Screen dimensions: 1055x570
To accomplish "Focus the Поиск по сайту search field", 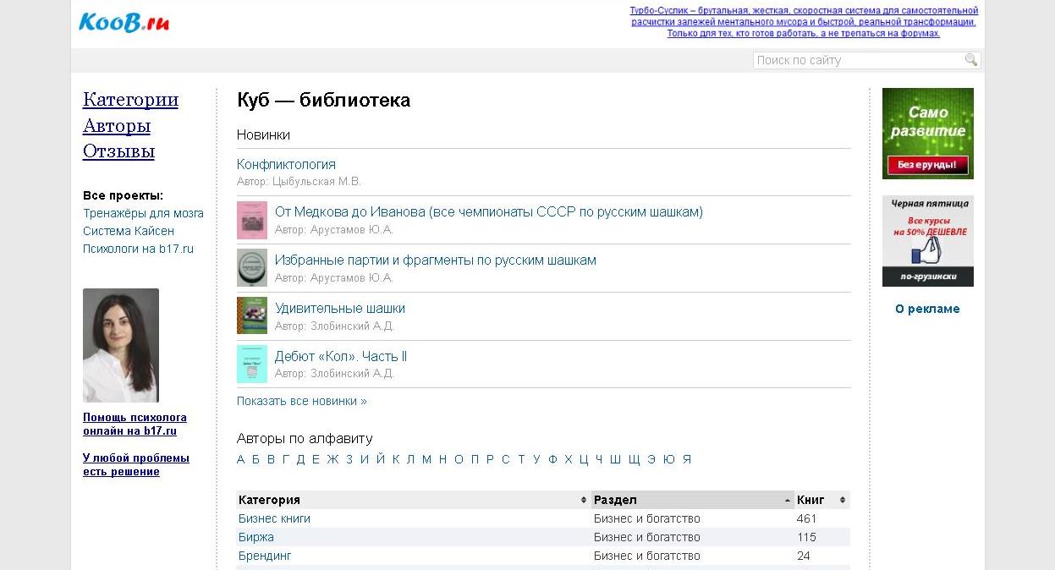I will (857, 60).
